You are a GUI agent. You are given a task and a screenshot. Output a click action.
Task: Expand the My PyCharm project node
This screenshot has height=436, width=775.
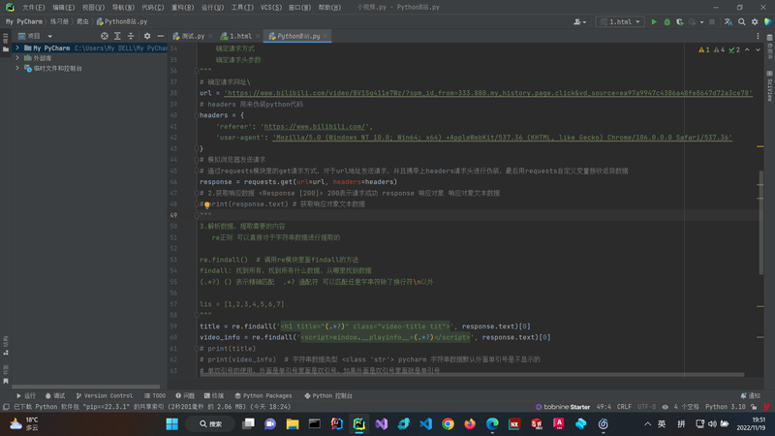tap(17, 47)
